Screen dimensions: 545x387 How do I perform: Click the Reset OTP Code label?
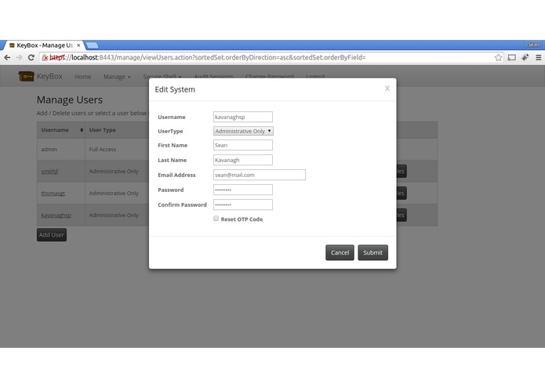242,219
